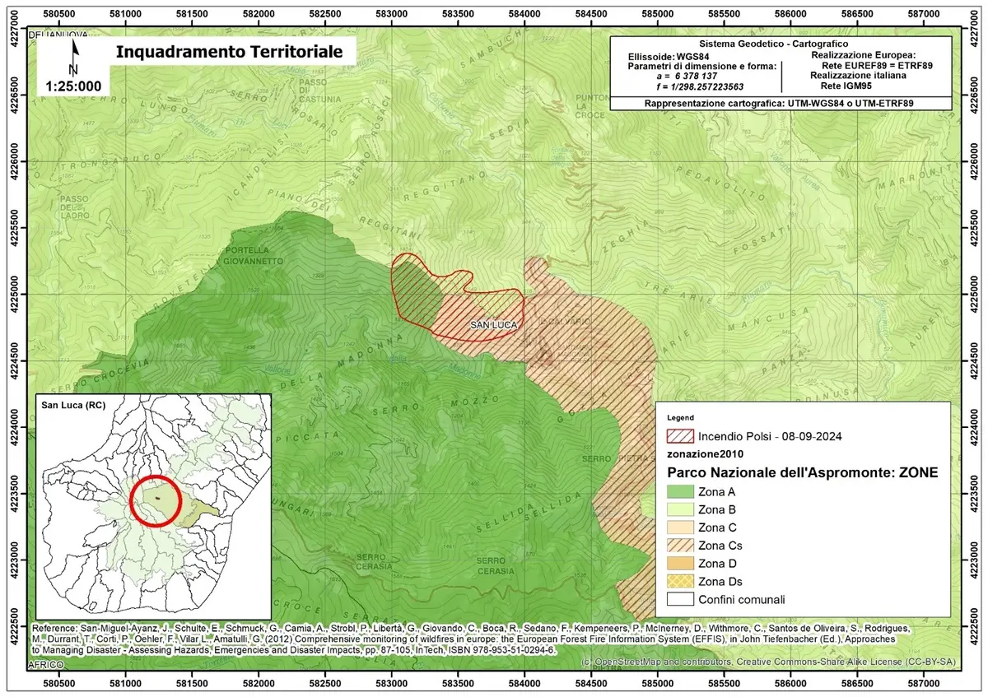Click the SAN LUCA map label

pyautogui.click(x=493, y=326)
